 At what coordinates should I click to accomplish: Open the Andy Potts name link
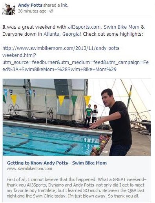[30, 5]
